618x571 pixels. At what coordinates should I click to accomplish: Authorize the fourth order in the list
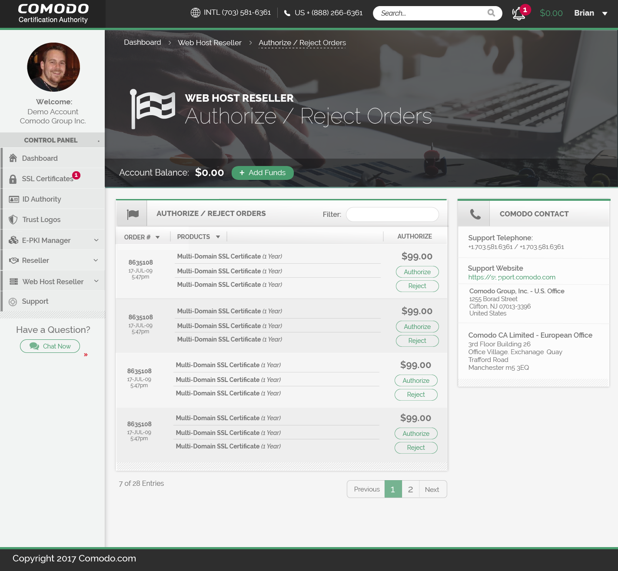416,434
